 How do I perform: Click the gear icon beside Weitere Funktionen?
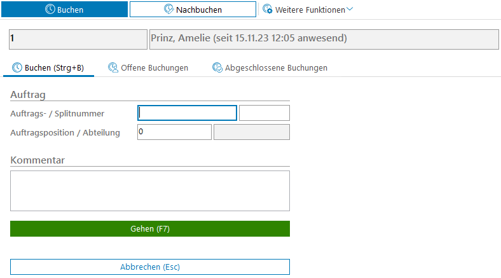pyautogui.click(x=268, y=10)
